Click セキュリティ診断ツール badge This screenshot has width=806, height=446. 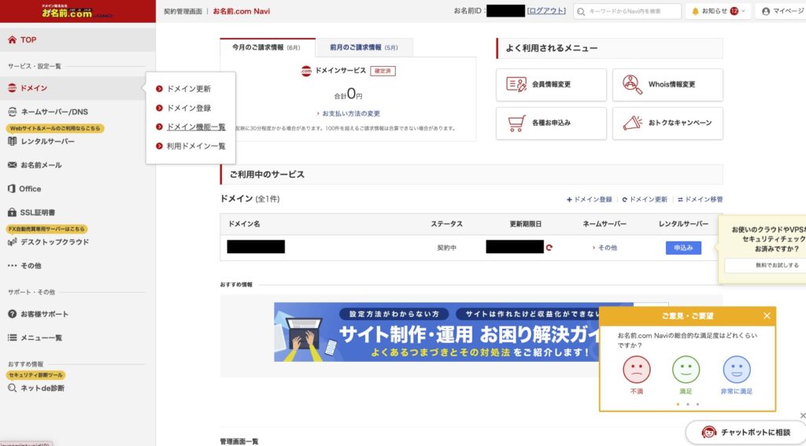[36, 375]
